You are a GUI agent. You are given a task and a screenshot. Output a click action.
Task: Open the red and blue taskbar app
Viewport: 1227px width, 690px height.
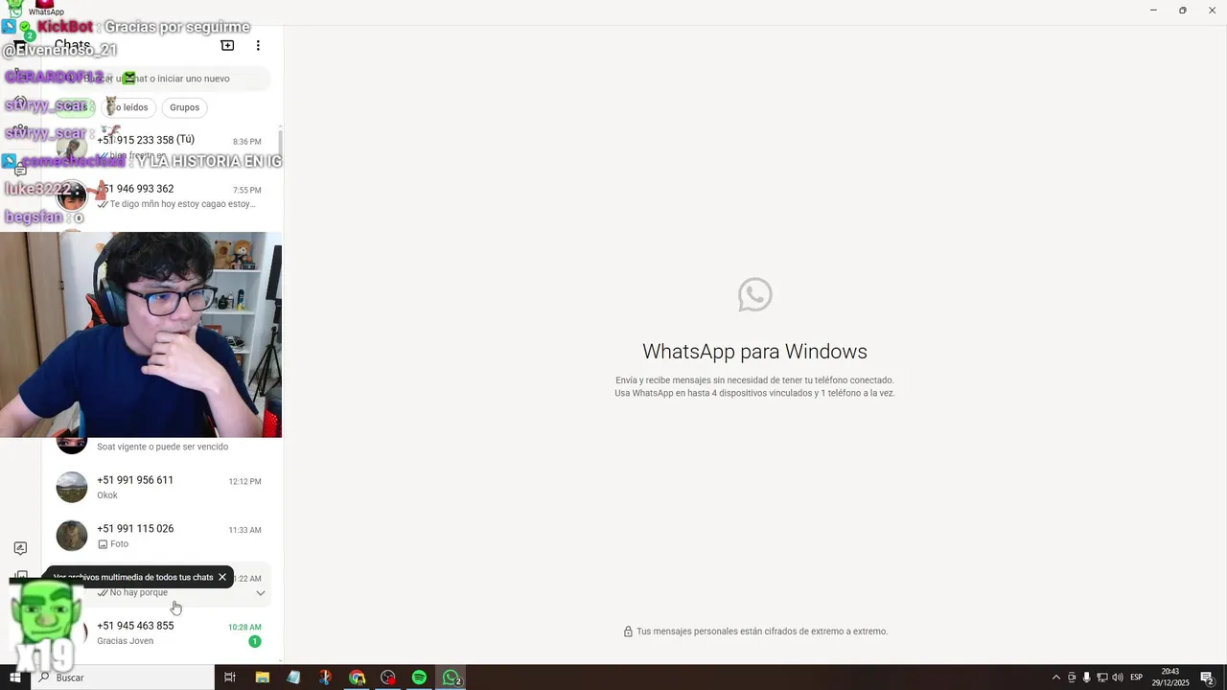click(x=325, y=678)
